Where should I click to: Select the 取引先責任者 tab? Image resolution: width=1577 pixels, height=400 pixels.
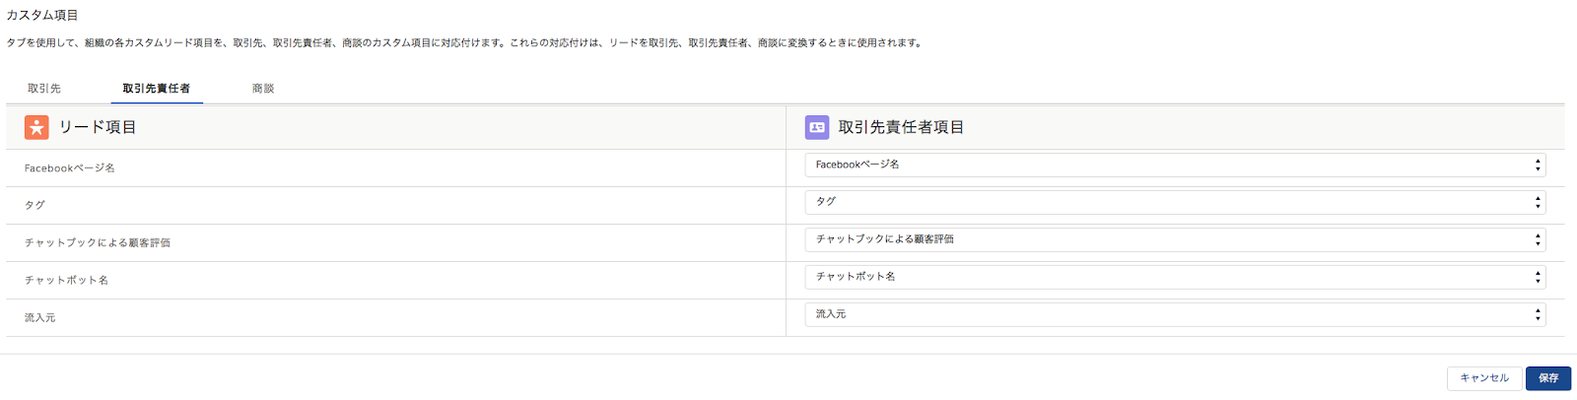(x=157, y=89)
